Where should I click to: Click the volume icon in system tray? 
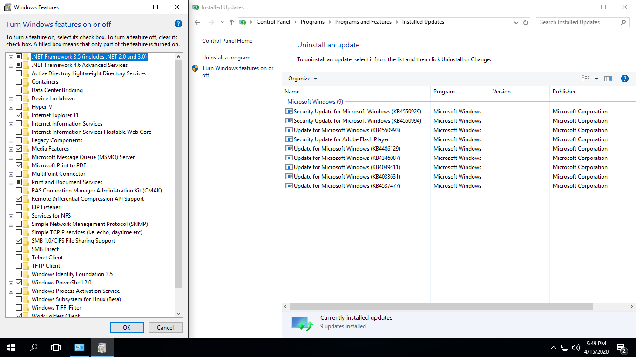576,347
